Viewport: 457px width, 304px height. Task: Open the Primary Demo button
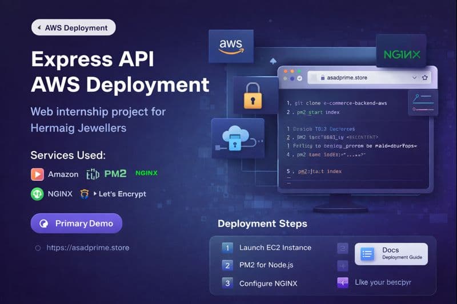(x=77, y=224)
